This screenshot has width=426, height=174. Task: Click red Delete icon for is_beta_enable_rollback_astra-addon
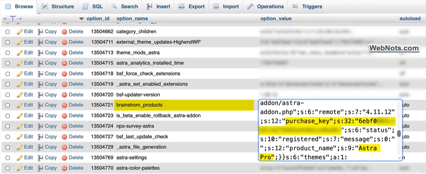pyautogui.click(x=64, y=116)
